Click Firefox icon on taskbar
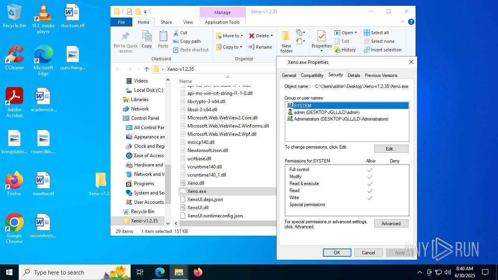The height and width of the screenshot is (280, 498). [198, 272]
